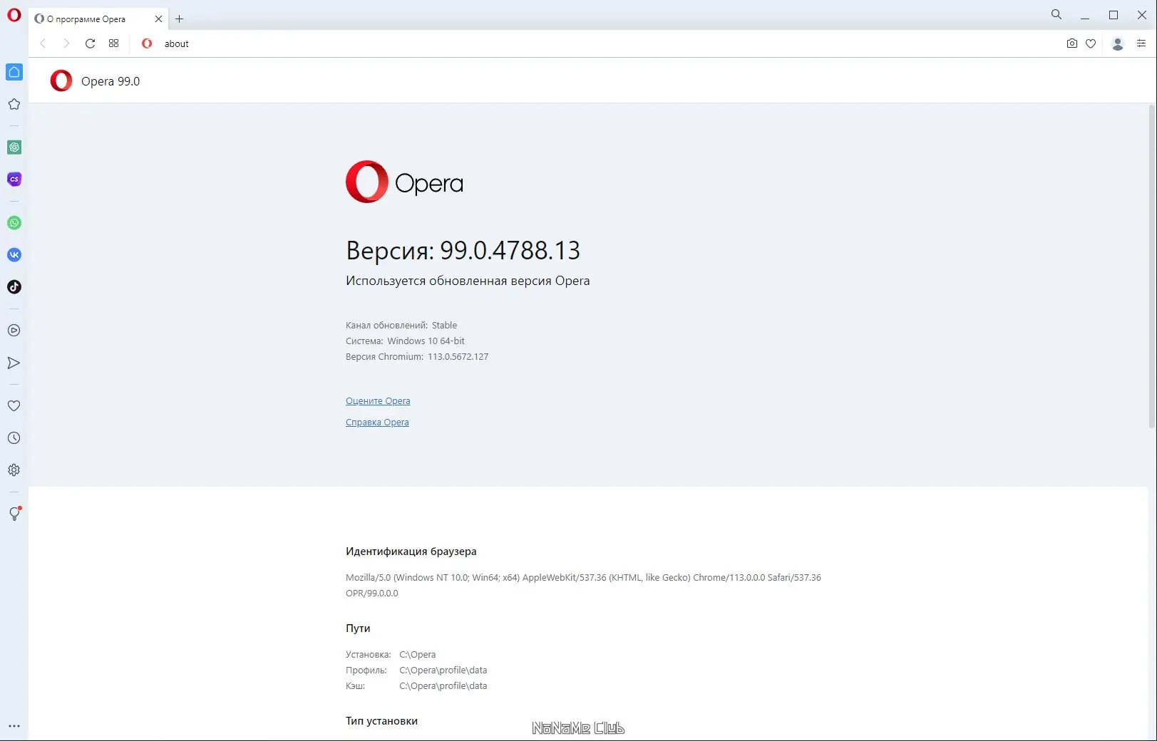The height and width of the screenshot is (741, 1157).
Task: Click the 'Идентификация браузера' heading
Action: click(x=411, y=551)
